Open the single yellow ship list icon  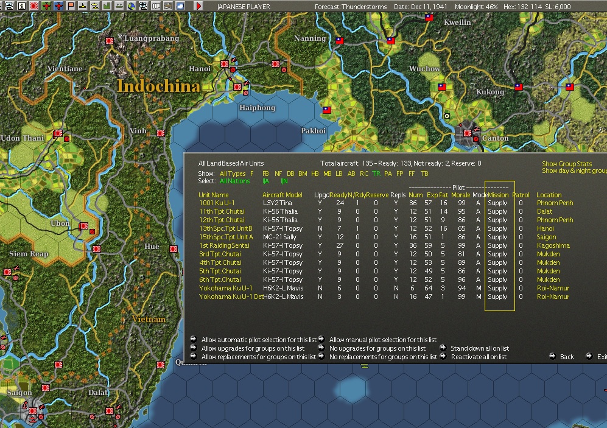82,6
